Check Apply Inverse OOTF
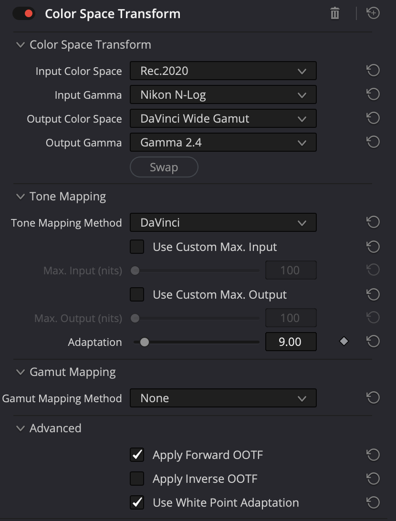 click(x=137, y=479)
